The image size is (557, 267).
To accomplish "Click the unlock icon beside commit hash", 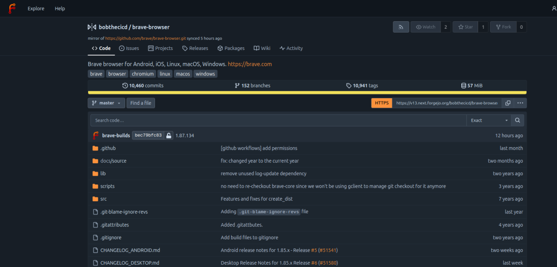I will (x=169, y=136).
